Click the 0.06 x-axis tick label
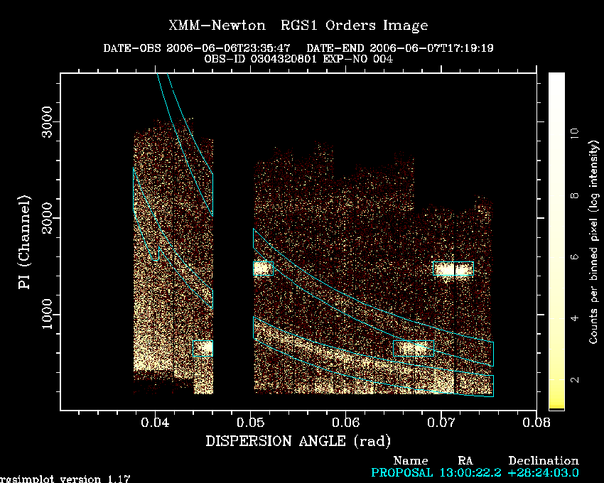 pos(346,423)
